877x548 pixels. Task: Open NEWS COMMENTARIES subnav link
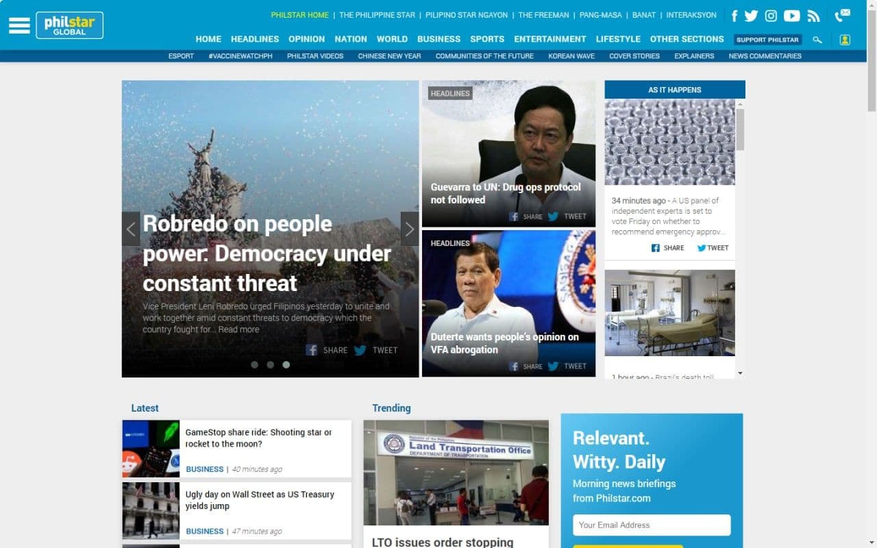point(765,56)
